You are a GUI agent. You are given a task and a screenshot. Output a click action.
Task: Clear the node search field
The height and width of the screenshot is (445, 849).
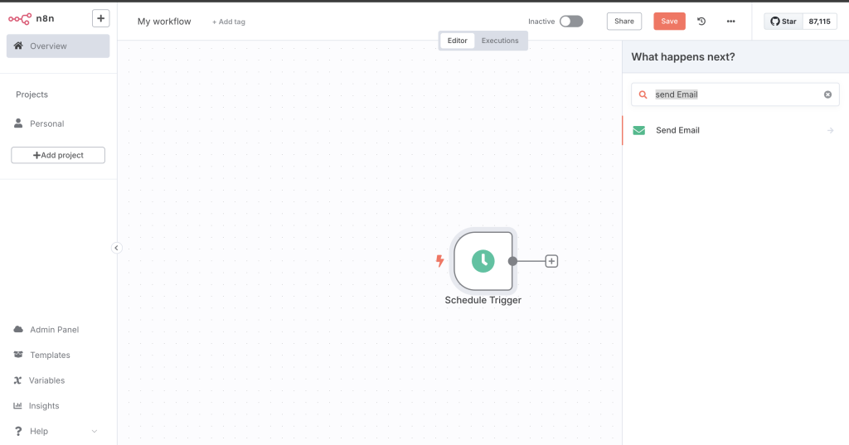coord(827,94)
